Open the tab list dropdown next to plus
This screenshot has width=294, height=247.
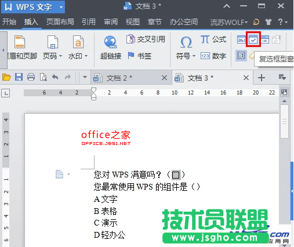282,78
